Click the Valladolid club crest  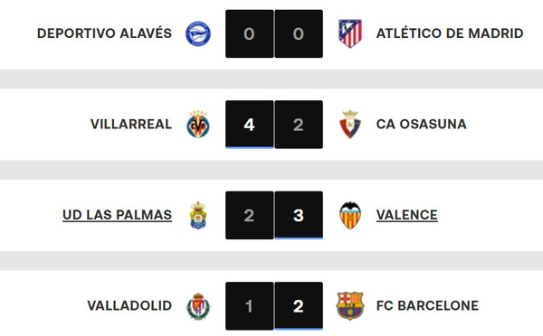coord(198,306)
